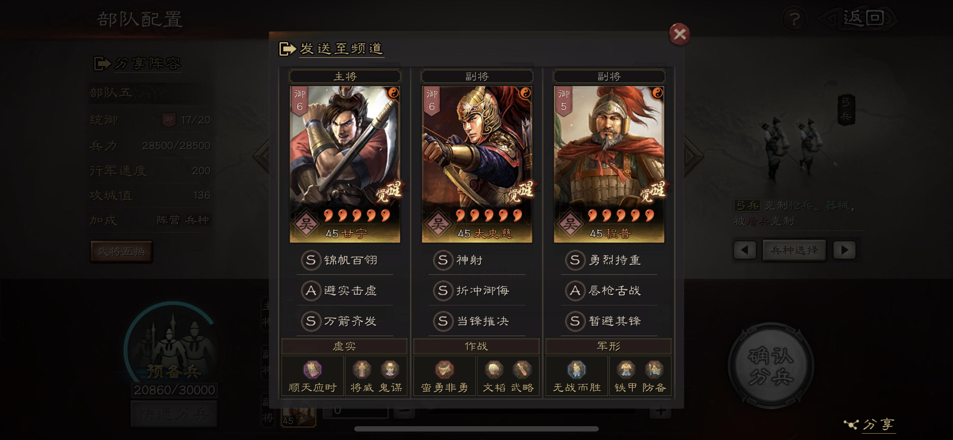
Task: Select the 太史慈 general card
Action: [x=477, y=164]
